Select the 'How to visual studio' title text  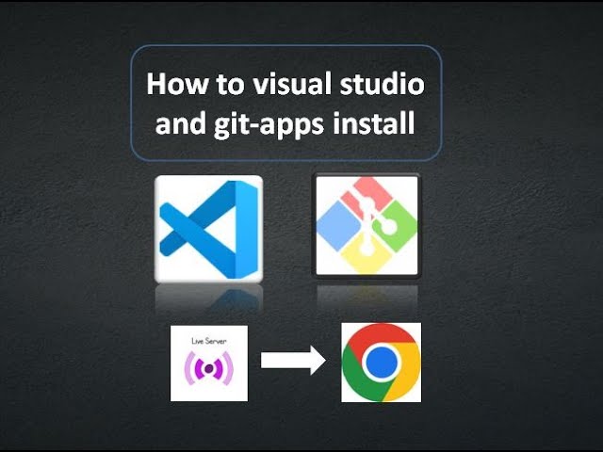[x=285, y=84]
